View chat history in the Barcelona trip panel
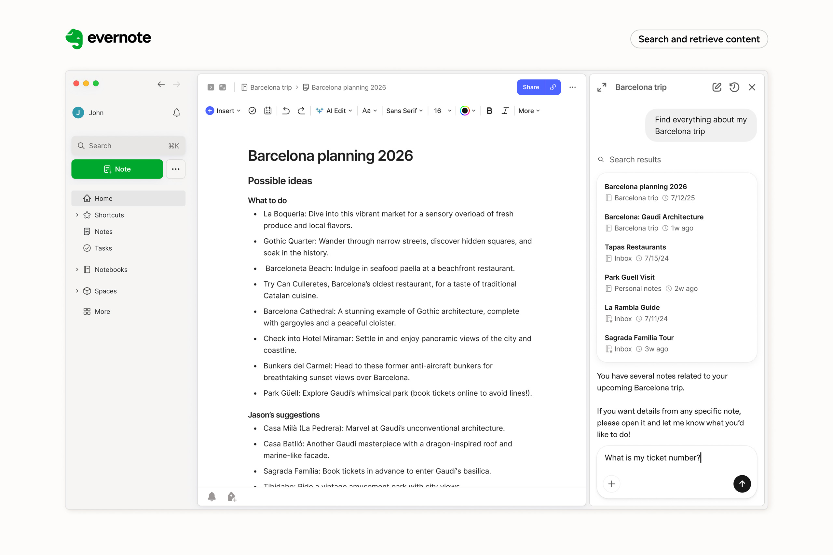 734,87
